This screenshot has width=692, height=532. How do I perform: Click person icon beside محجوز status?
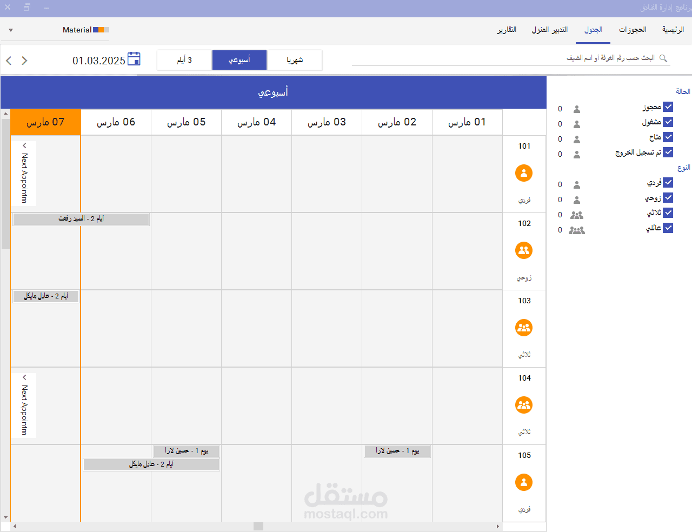[577, 109]
